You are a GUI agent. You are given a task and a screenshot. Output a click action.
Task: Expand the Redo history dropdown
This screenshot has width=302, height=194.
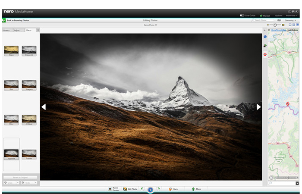point(36,183)
